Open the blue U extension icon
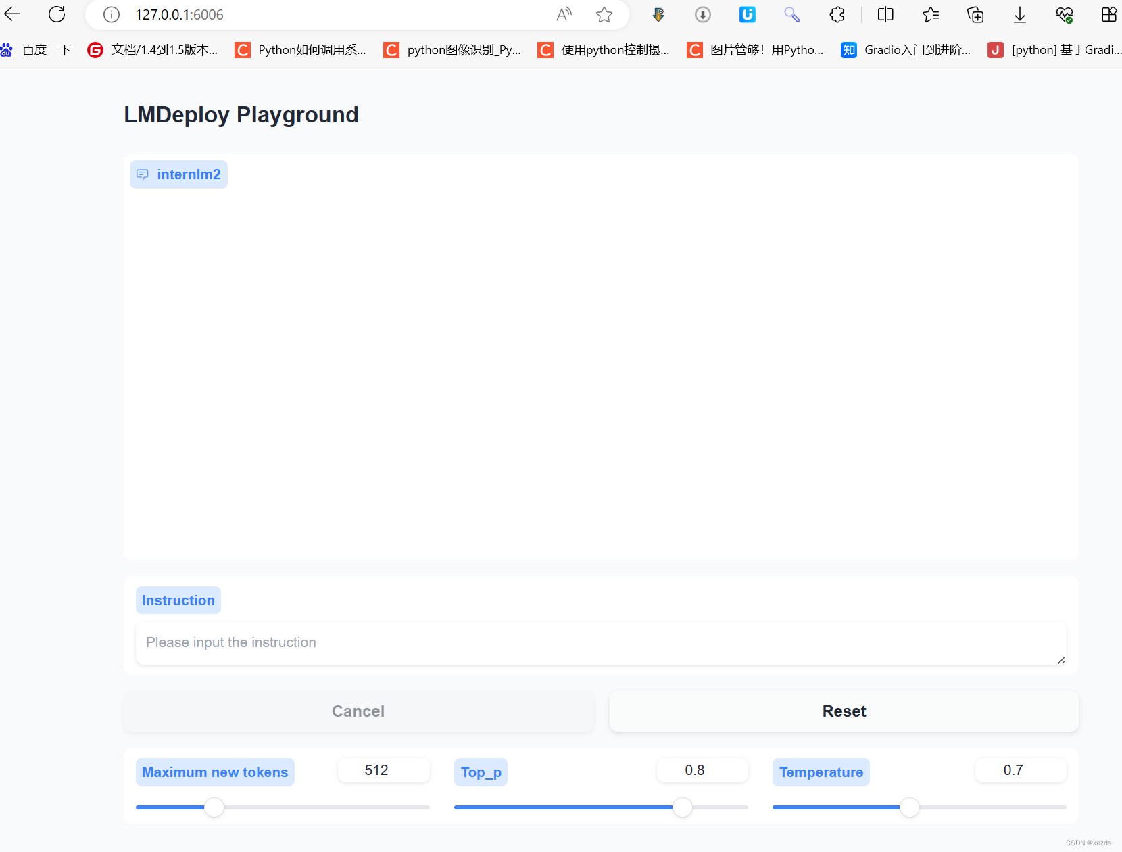Screen dimensions: 1122x852 click(748, 14)
